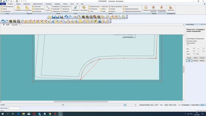Image resolution: width=206 pixels, height=116 pixels.
Task: Choose the Прямоугольник piece tool
Action: (94, 6)
